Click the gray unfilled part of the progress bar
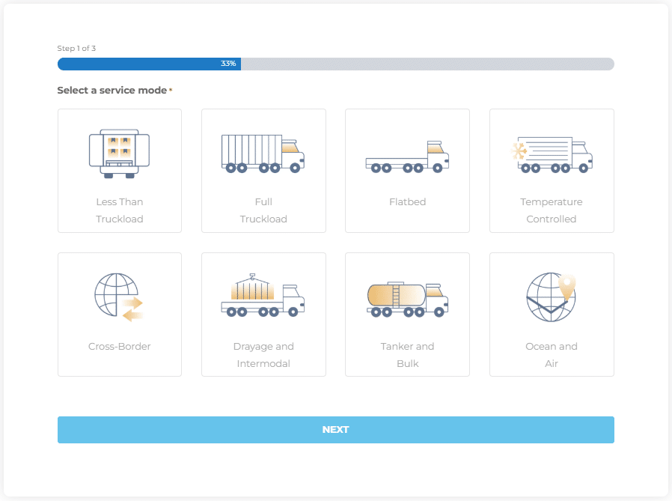672x501 pixels. point(427,64)
